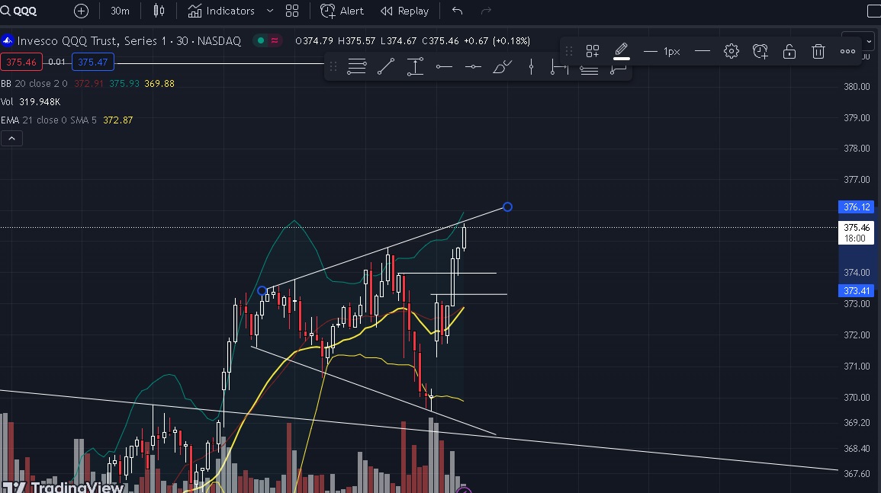Grab the favorites drawing toolbar handle
This screenshot has width=881, height=493.
(333, 67)
